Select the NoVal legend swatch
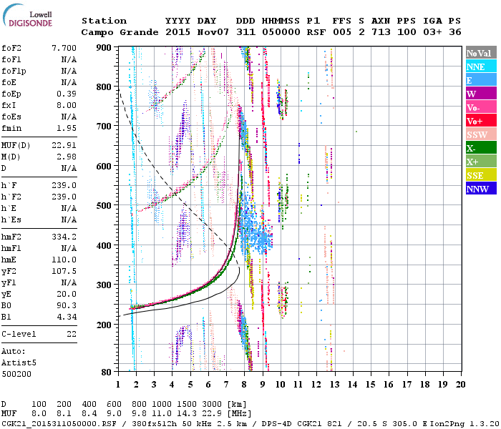The width and height of the screenshot is (501, 429). (481, 53)
